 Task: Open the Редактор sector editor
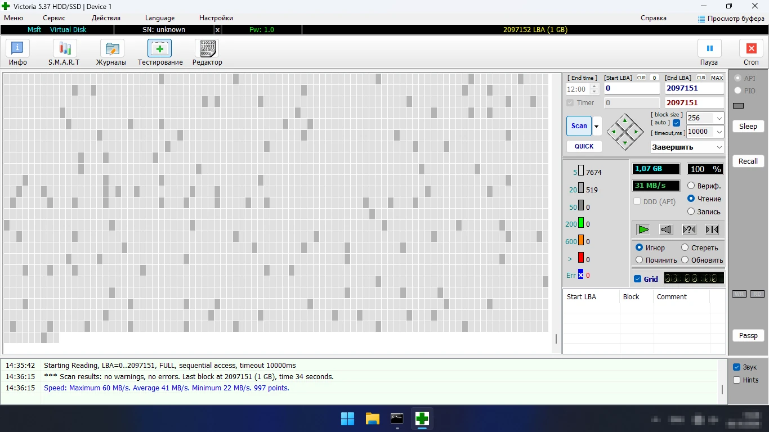(x=207, y=53)
